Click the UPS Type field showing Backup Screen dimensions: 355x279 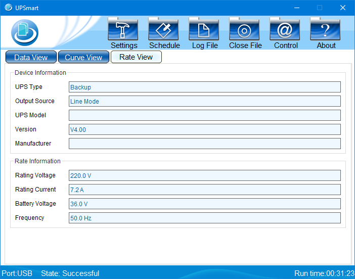click(205, 87)
